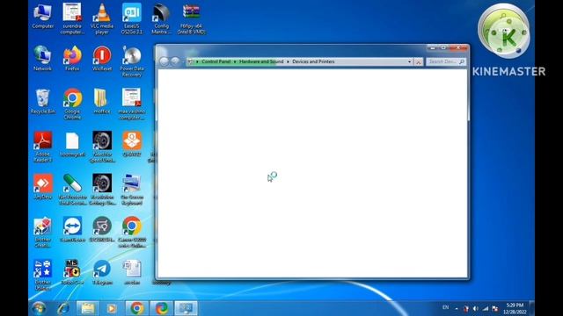Select the WinRAR archive icon on desktop
563x316 pixels.
tap(192, 18)
